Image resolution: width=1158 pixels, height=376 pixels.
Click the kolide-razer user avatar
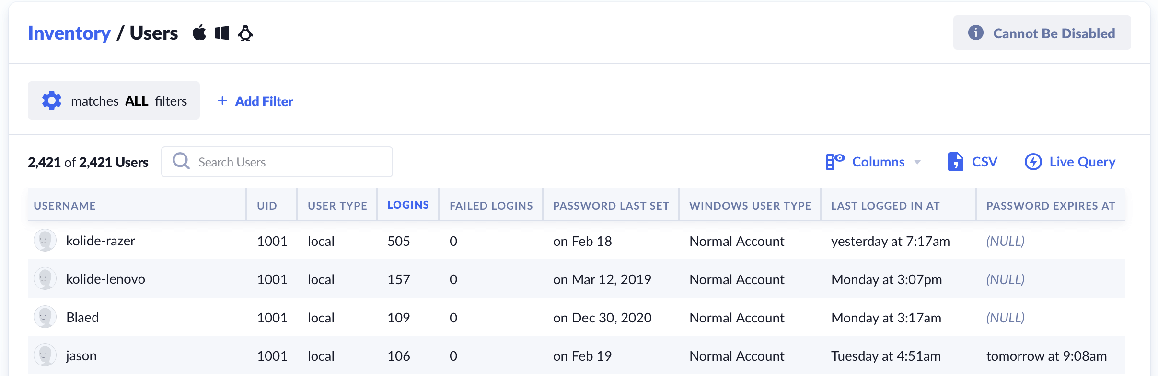(x=45, y=241)
